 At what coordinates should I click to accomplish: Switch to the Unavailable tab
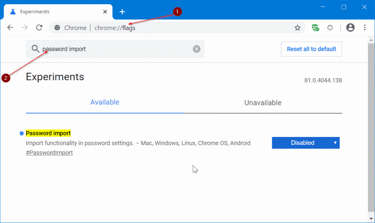[263, 103]
